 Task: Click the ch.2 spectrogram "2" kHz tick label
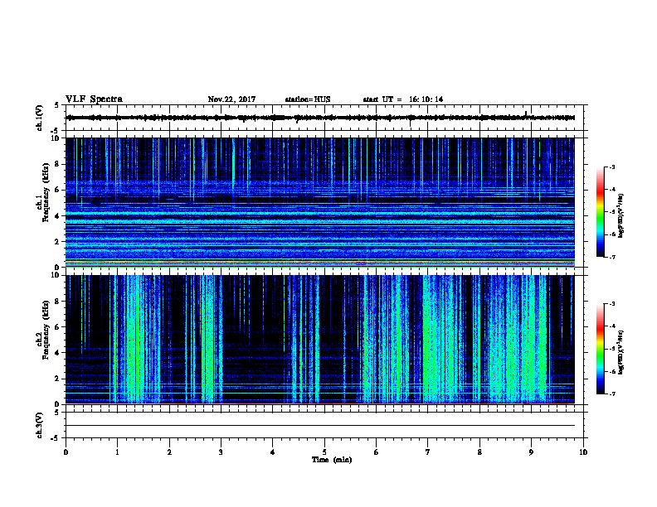pos(57,379)
